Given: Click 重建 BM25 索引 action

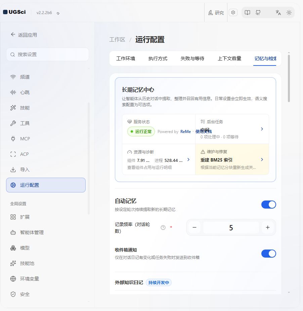Looking at the screenshot, I should (216, 160).
